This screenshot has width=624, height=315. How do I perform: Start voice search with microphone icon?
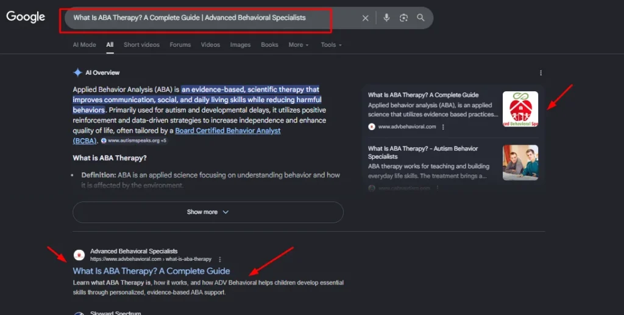click(386, 18)
